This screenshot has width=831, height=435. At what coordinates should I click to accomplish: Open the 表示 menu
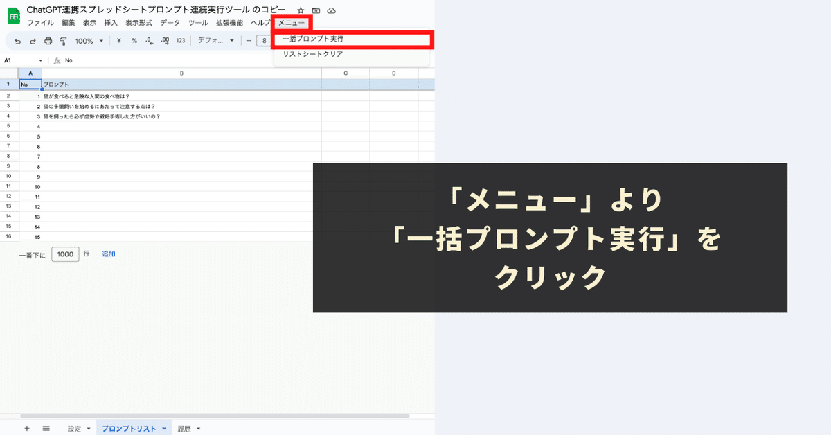coord(89,23)
